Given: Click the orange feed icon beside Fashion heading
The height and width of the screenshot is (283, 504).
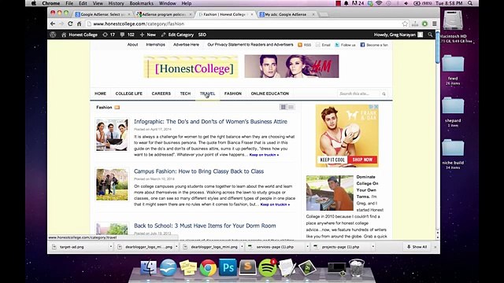Looking at the screenshot, I should click(117, 108).
